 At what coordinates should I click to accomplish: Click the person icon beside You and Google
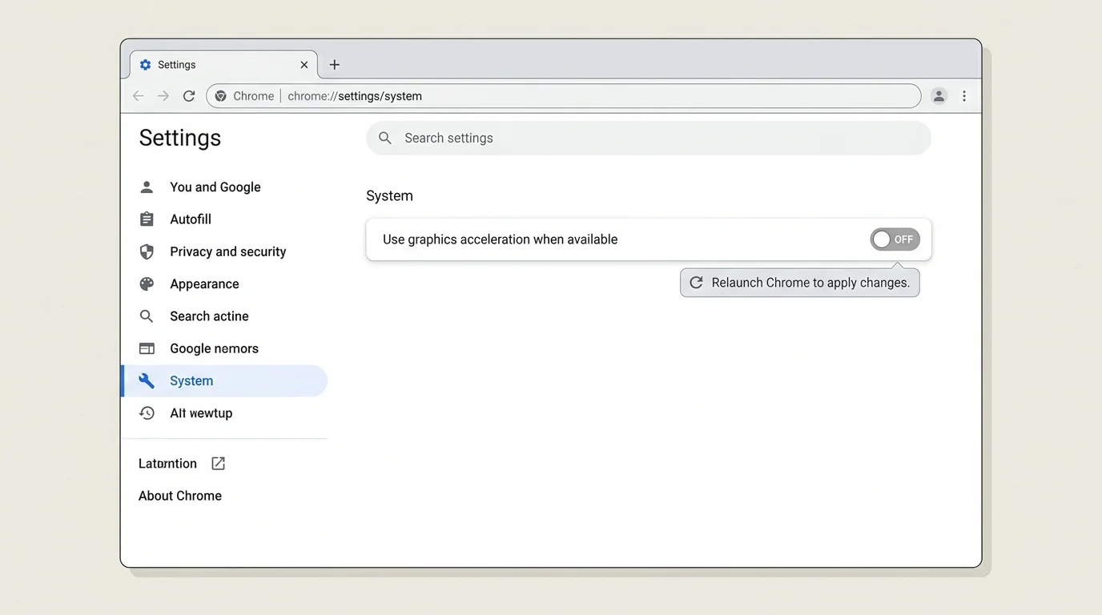coord(147,187)
